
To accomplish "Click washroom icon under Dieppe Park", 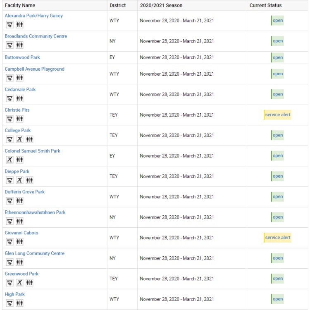I will coord(29,180).
